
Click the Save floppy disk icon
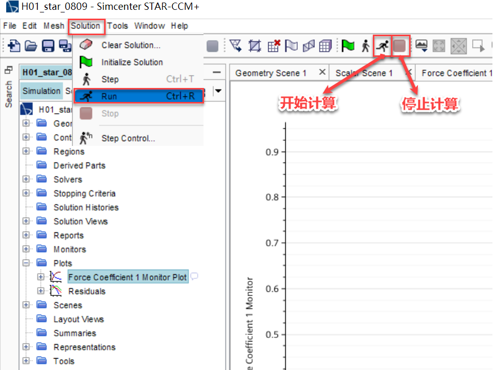[x=48, y=46]
